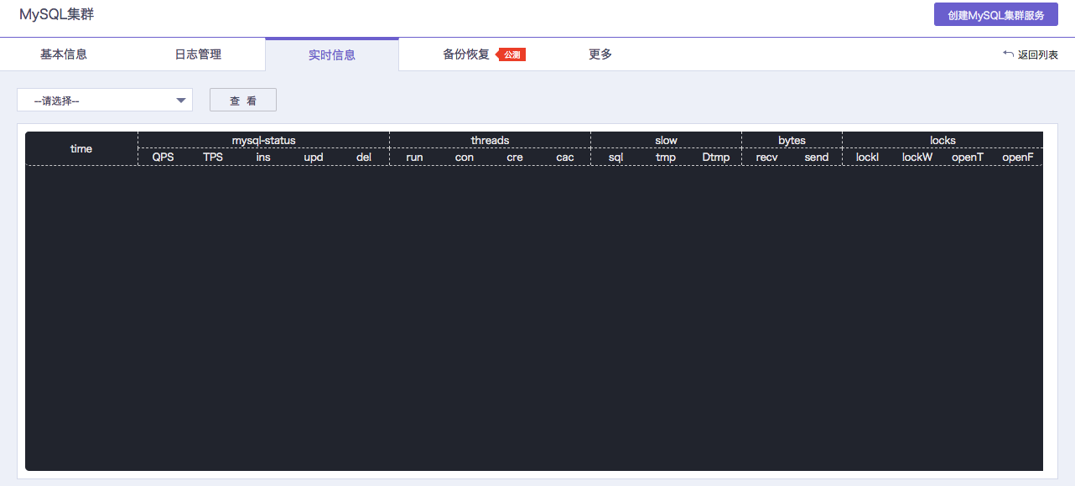Open the --请选择-- dropdown

[x=105, y=101]
